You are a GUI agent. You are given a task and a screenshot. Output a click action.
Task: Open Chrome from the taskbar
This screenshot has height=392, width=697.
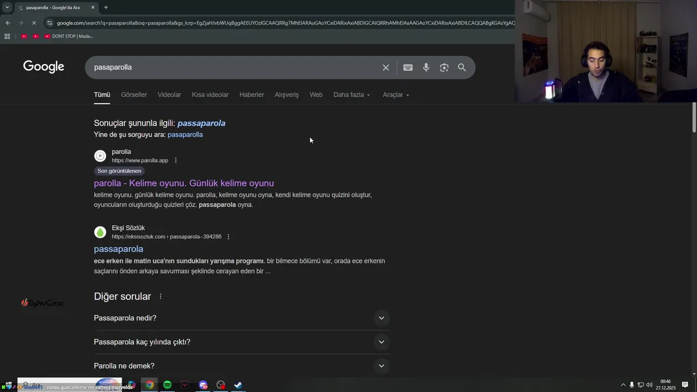149,385
